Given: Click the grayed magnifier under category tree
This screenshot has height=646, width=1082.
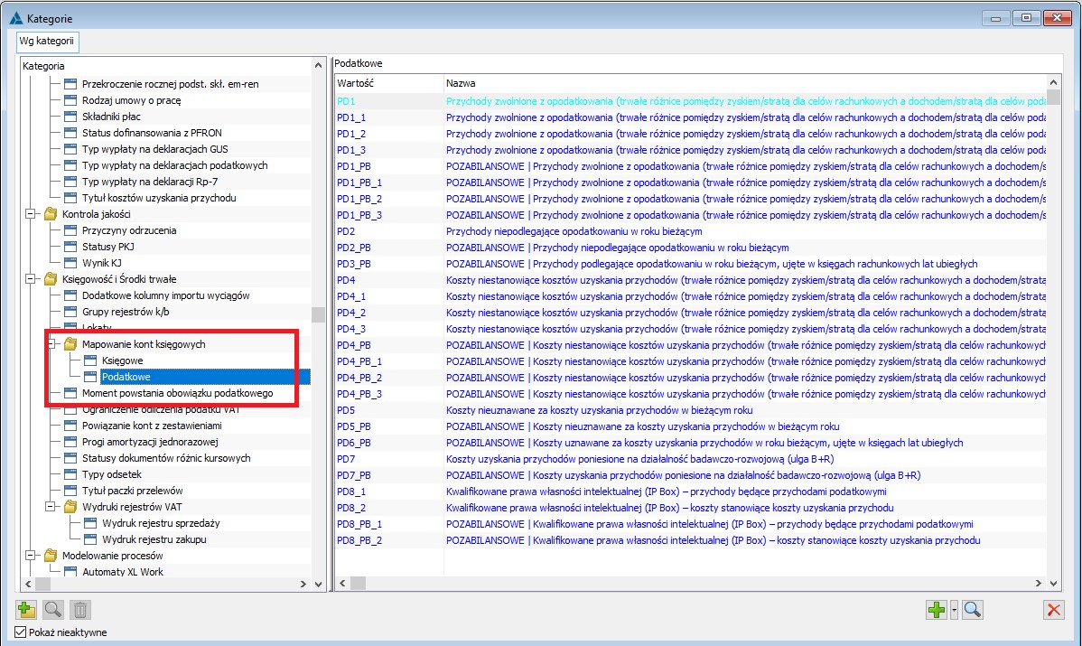Looking at the screenshot, I should [53, 610].
